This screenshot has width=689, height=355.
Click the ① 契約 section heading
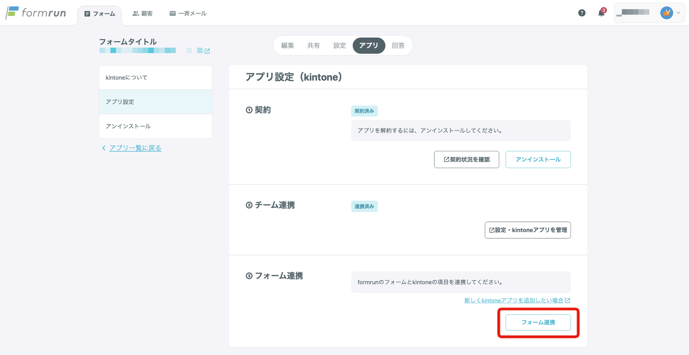[x=258, y=110]
